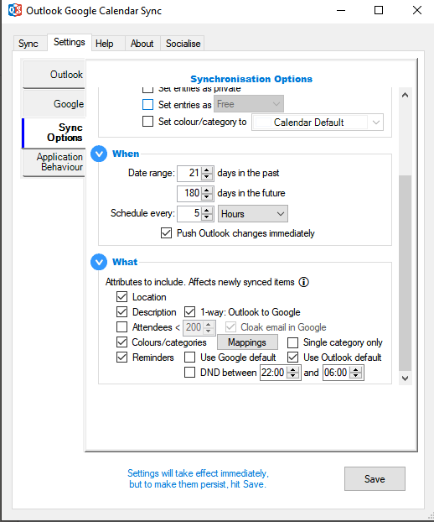Screen dimensions: 434x522
Task: Click the scrollbar up arrow
Action: (x=405, y=95)
